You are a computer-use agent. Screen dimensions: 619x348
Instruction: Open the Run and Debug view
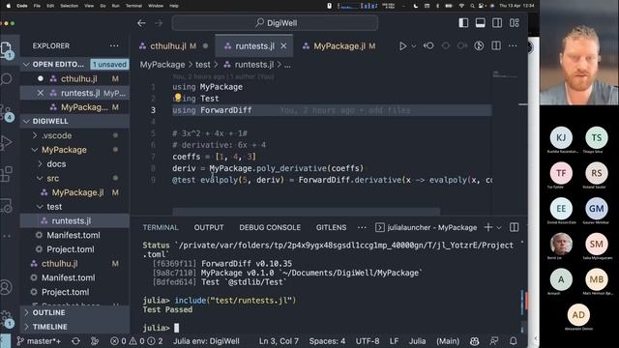coord(7,143)
